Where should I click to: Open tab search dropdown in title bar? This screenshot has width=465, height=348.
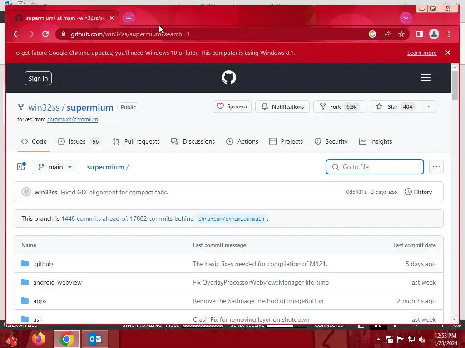point(406,18)
